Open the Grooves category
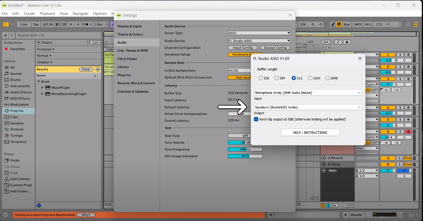The height and width of the screenshot is (221, 423). pos(16,129)
